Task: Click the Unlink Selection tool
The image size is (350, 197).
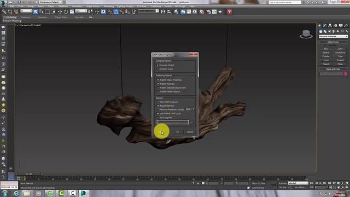Action: click(x=10, y=11)
